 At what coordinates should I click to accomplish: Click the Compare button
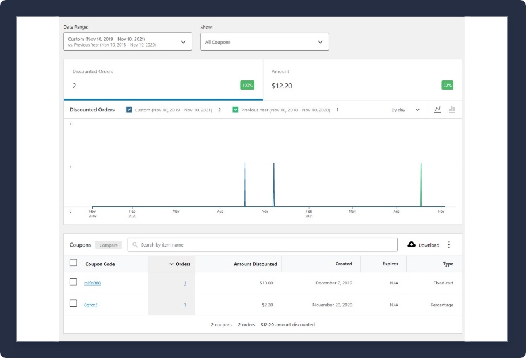click(x=108, y=245)
